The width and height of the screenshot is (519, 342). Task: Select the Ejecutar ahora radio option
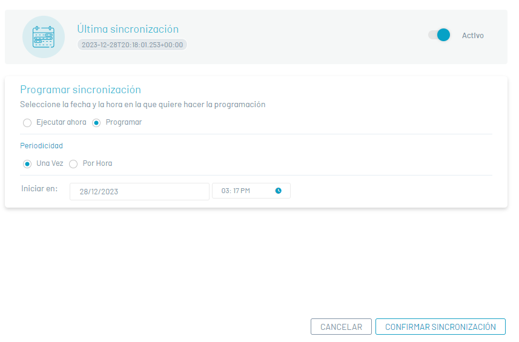27,123
